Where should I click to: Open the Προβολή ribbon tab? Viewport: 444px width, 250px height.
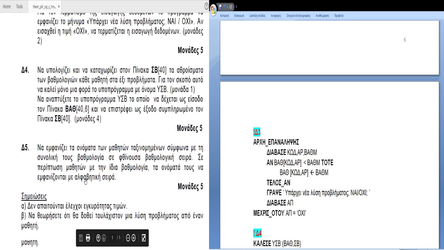click(339, 16)
